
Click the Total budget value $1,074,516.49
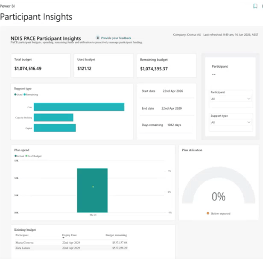[28, 69]
